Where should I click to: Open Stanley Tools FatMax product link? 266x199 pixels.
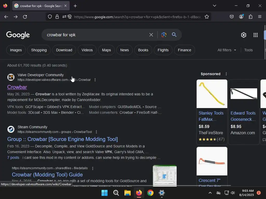coord(211,116)
